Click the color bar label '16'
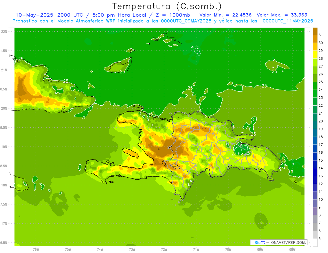 tap(321, 153)
